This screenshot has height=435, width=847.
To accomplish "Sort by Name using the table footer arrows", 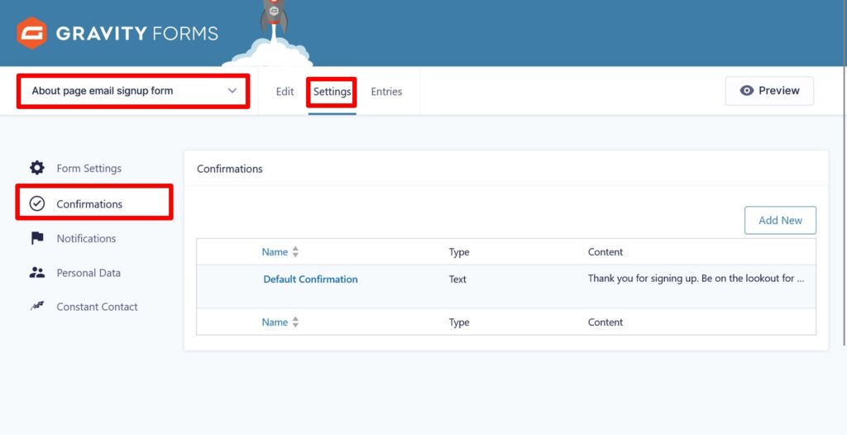I will (295, 323).
